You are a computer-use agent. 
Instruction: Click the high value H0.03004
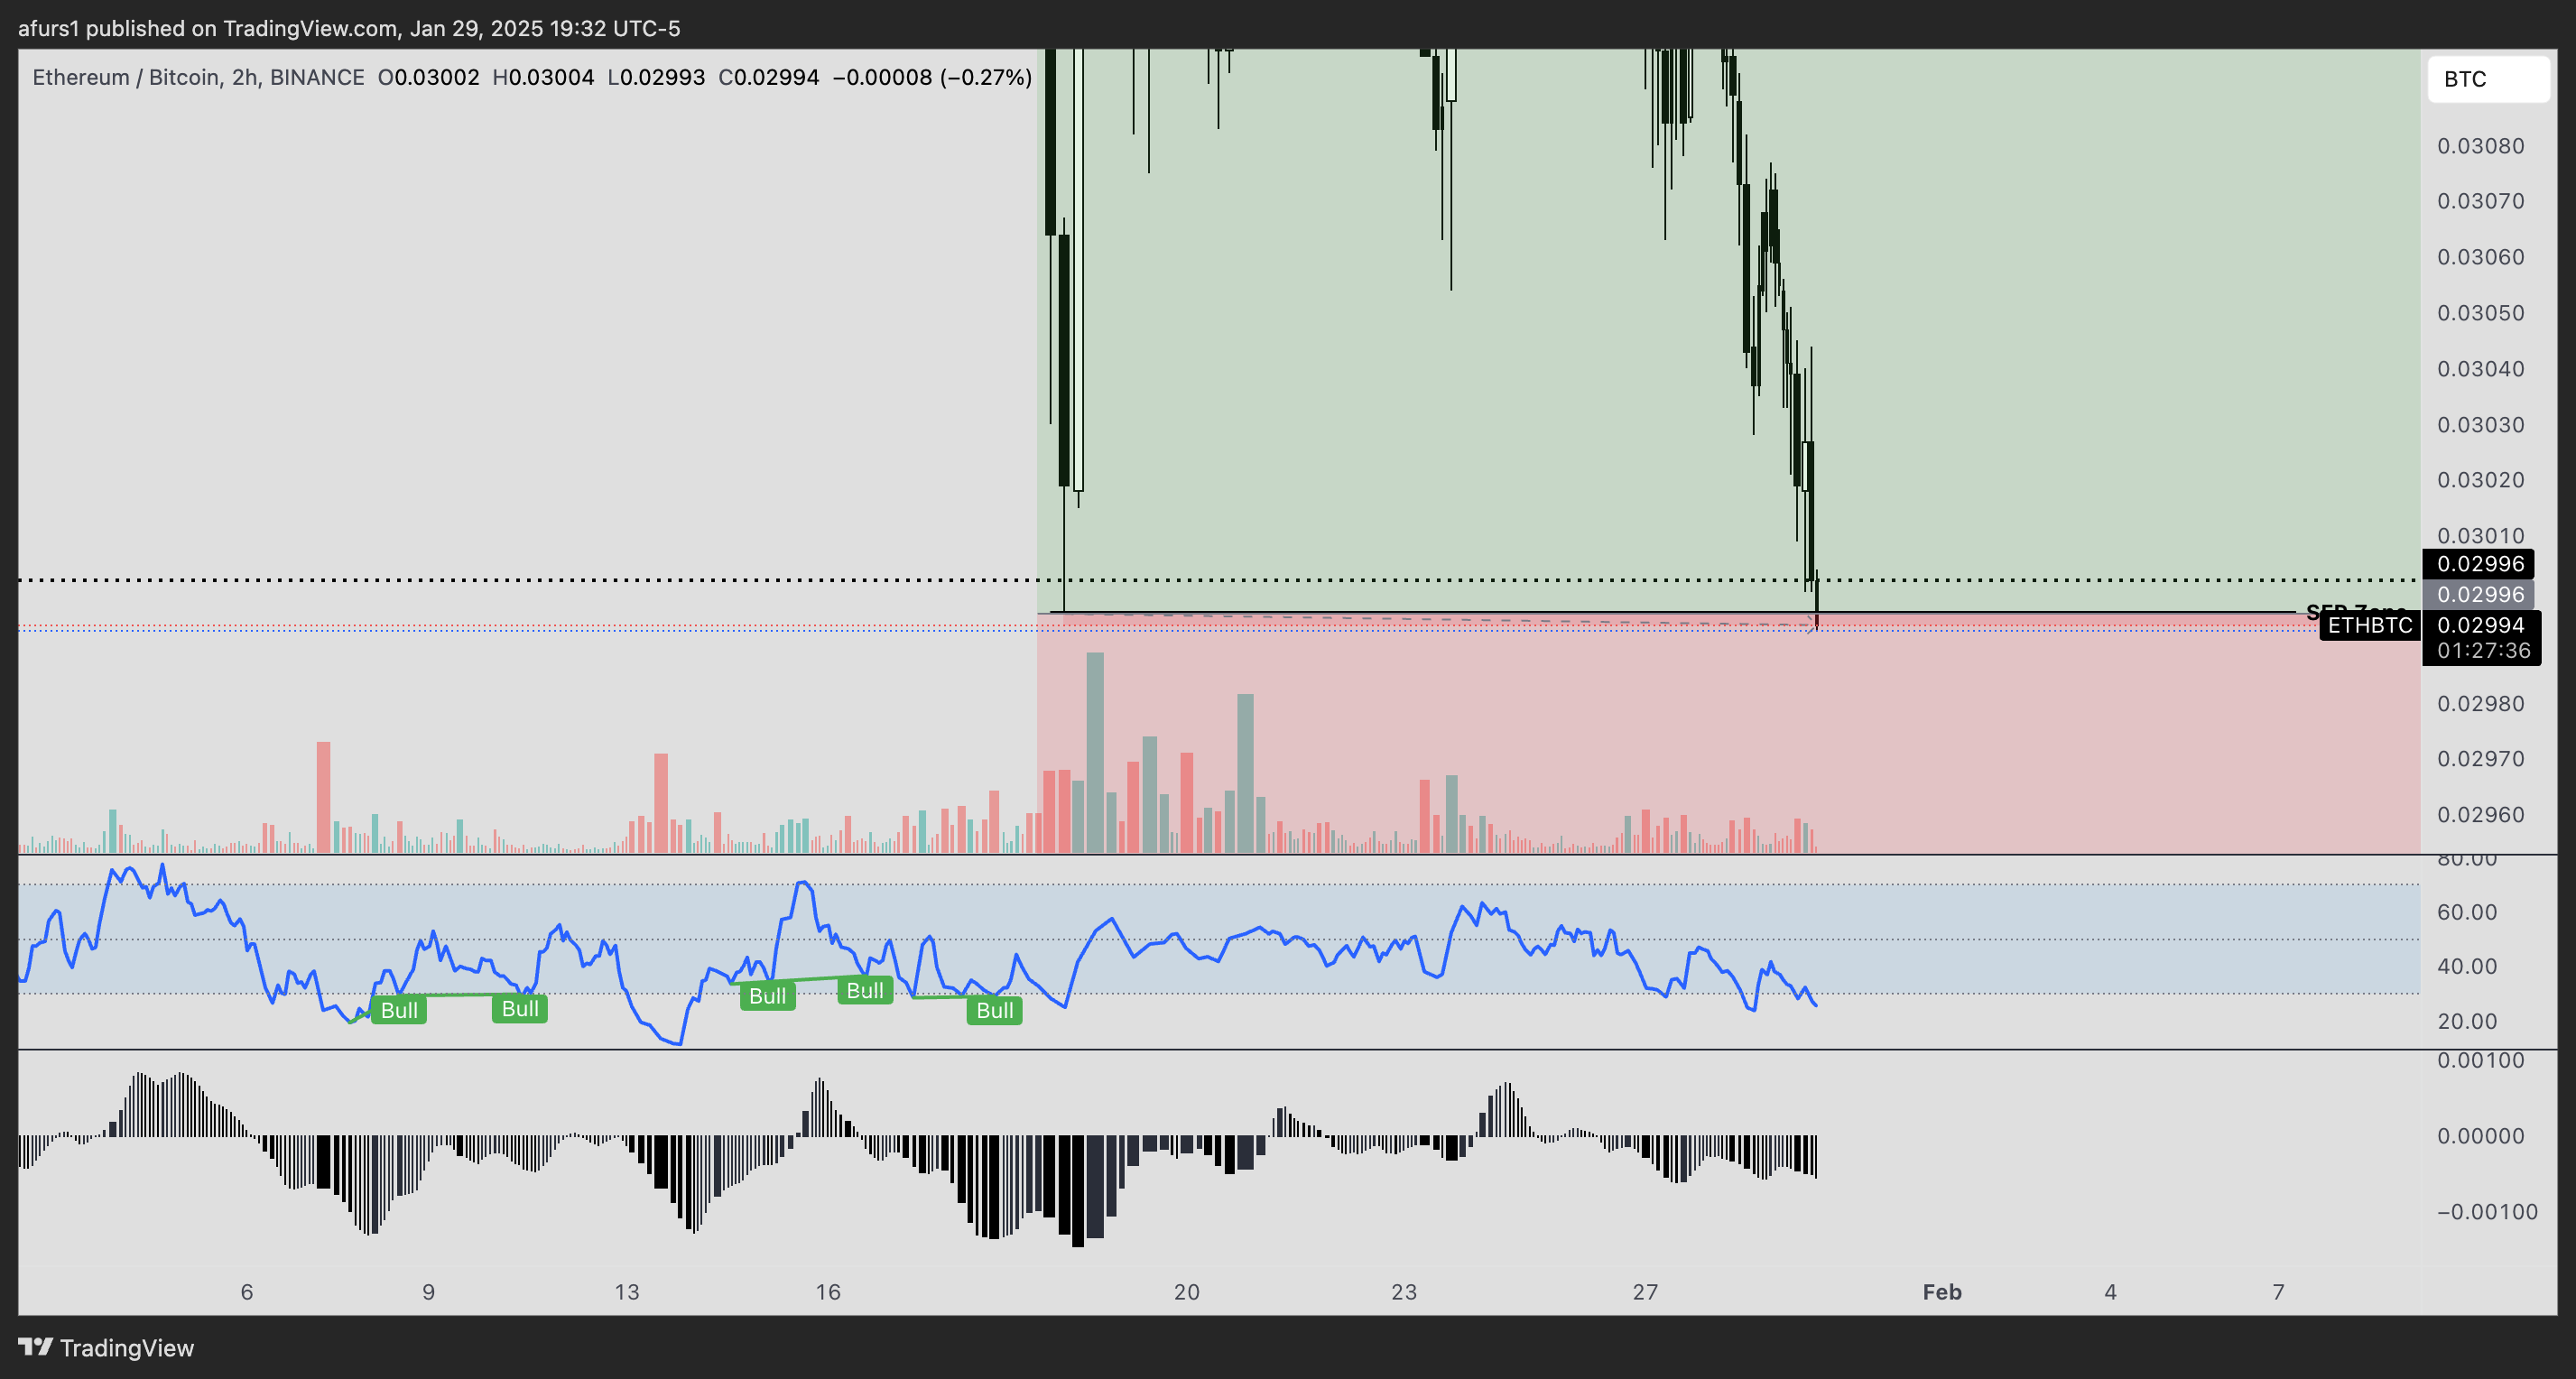pos(543,77)
